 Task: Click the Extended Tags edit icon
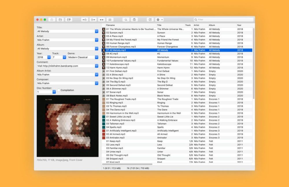point(150,20)
